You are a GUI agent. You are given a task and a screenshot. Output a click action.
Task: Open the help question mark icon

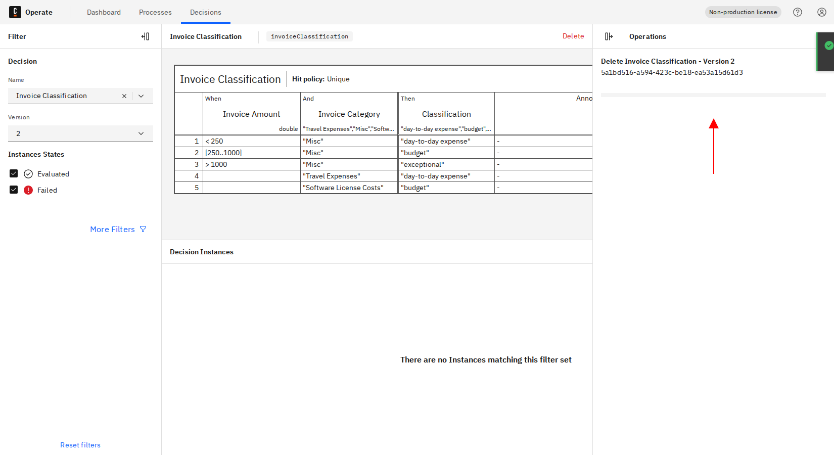click(797, 12)
